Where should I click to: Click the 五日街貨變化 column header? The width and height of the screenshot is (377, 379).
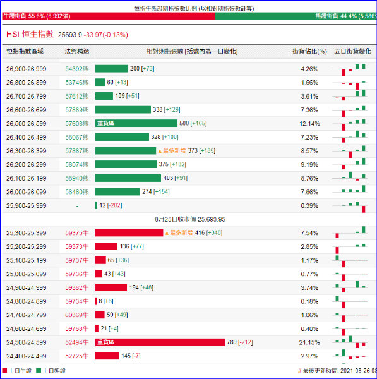352,51
